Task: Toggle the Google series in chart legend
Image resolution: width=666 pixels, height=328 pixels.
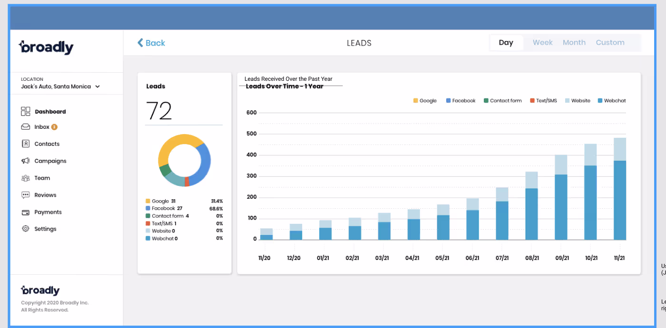Action: 425,101
